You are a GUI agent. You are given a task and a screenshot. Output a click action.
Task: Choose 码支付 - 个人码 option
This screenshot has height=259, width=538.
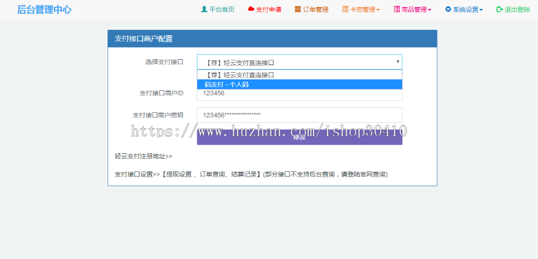pos(299,84)
